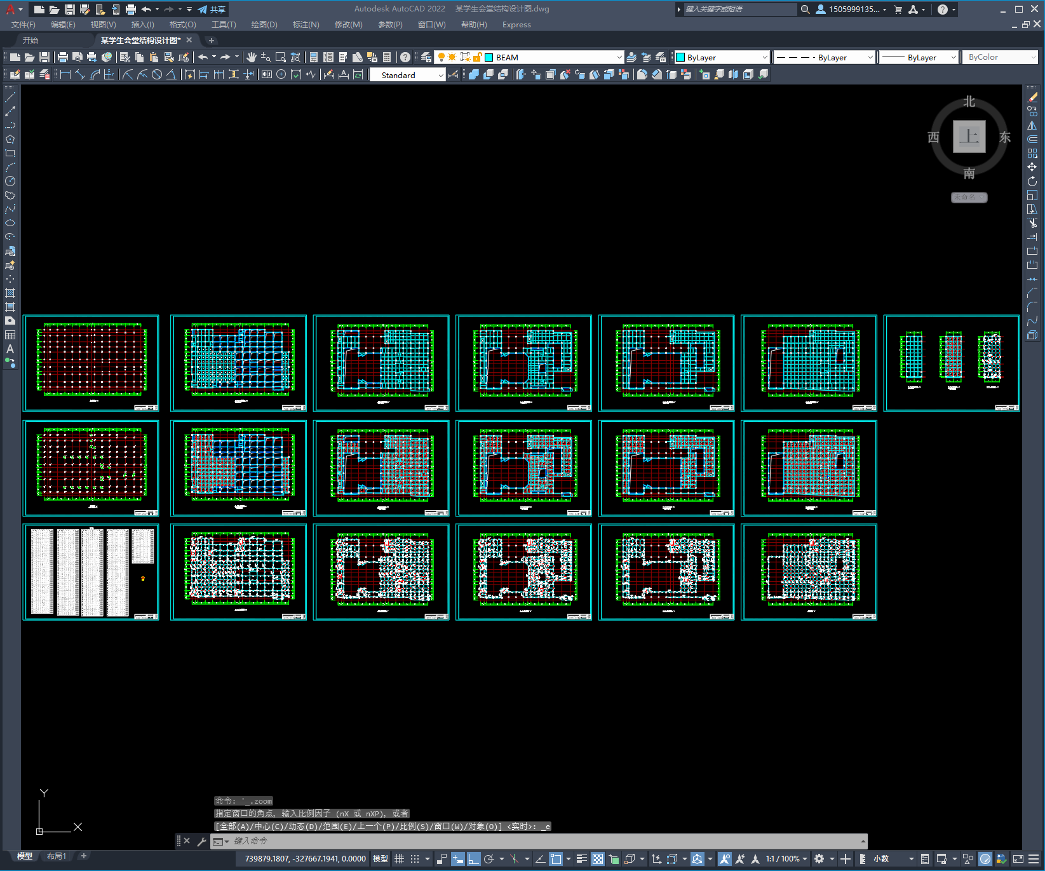The width and height of the screenshot is (1045, 871).
Task: Click the 共享 share button
Action: (212, 10)
